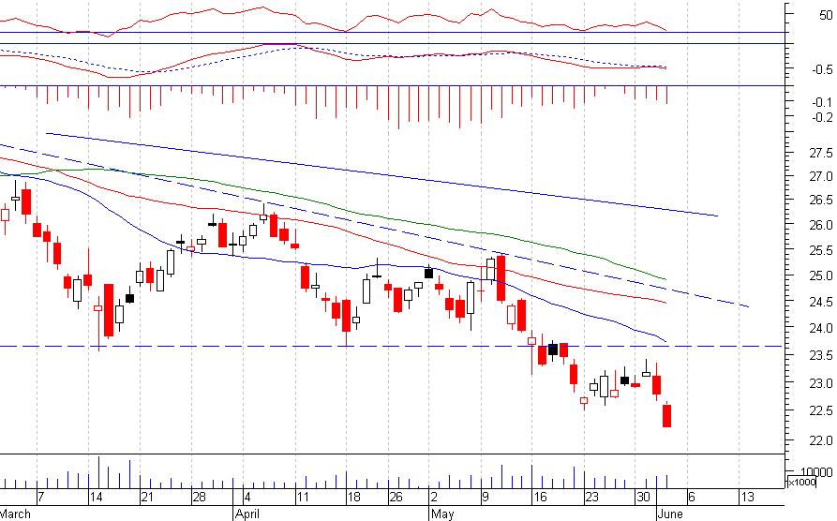This screenshot has height=521, width=837.
Task: Click the April month label
Action: click(x=247, y=514)
